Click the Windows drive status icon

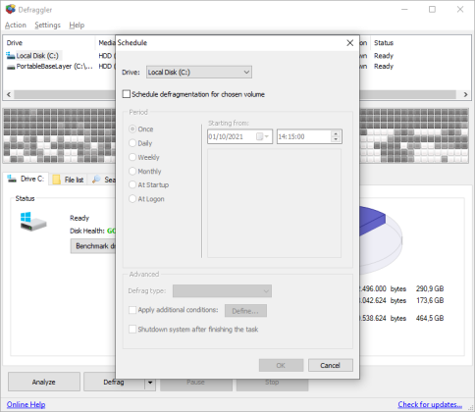(x=33, y=222)
